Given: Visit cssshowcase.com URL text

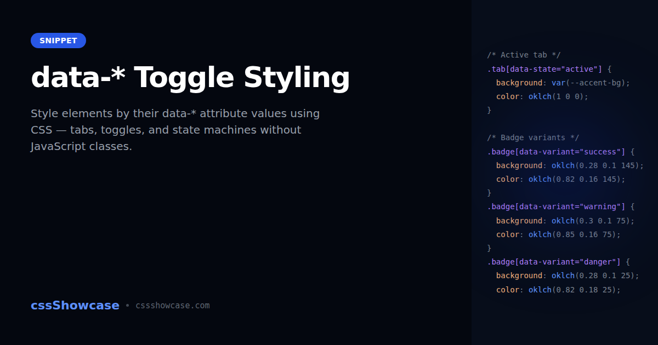Looking at the screenshot, I should 173,306.
